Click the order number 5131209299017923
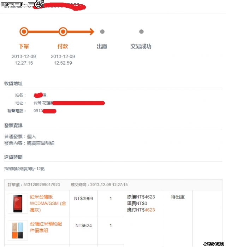Image resolution: width=226 pixels, height=247 pixels. click(x=42, y=184)
